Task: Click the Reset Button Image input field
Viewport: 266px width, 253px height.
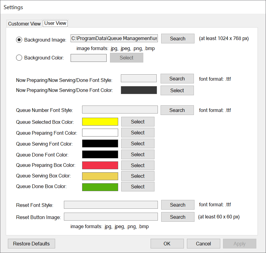Action: point(111,217)
